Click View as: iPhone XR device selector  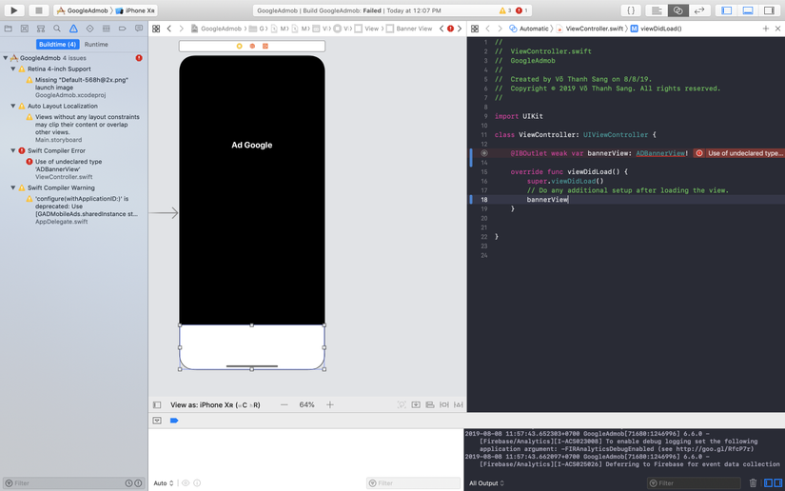click(x=215, y=405)
